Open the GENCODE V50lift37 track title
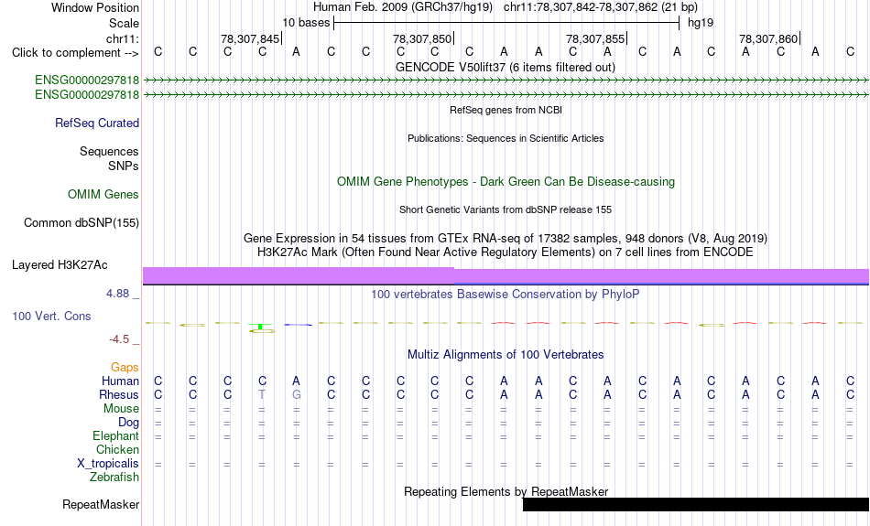The height and width of the screenshot is (526, 870). point(506,67)
